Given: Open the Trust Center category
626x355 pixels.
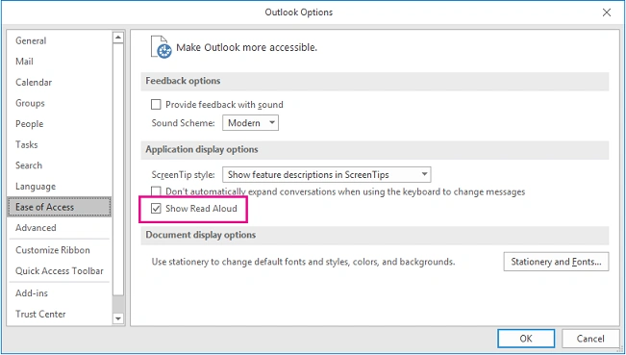Looking at the screenshot, I should point(40,314).
